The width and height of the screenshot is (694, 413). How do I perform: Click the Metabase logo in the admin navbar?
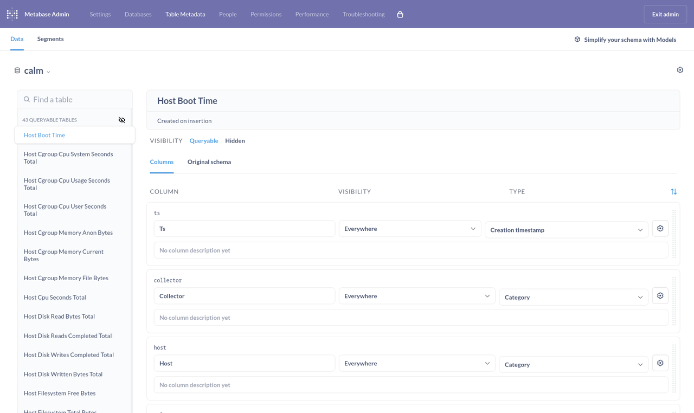(x=12, y=14)
